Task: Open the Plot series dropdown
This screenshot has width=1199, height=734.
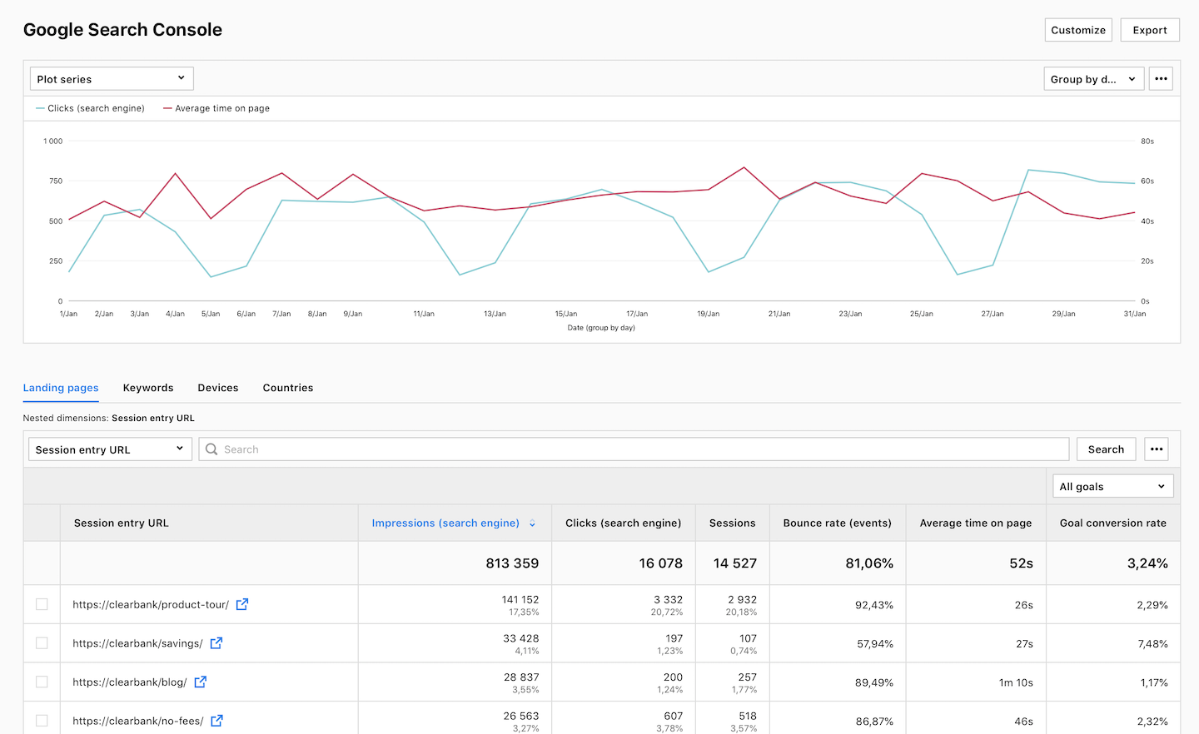Action: point(112,79)
